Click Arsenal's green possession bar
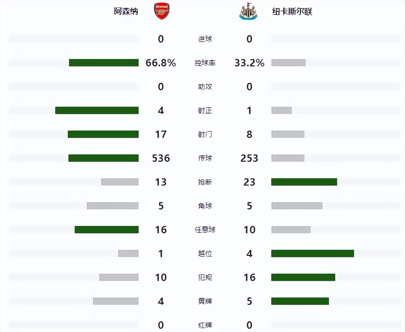The height and width of the screenshot is (332, 405). tap(104, 63)
